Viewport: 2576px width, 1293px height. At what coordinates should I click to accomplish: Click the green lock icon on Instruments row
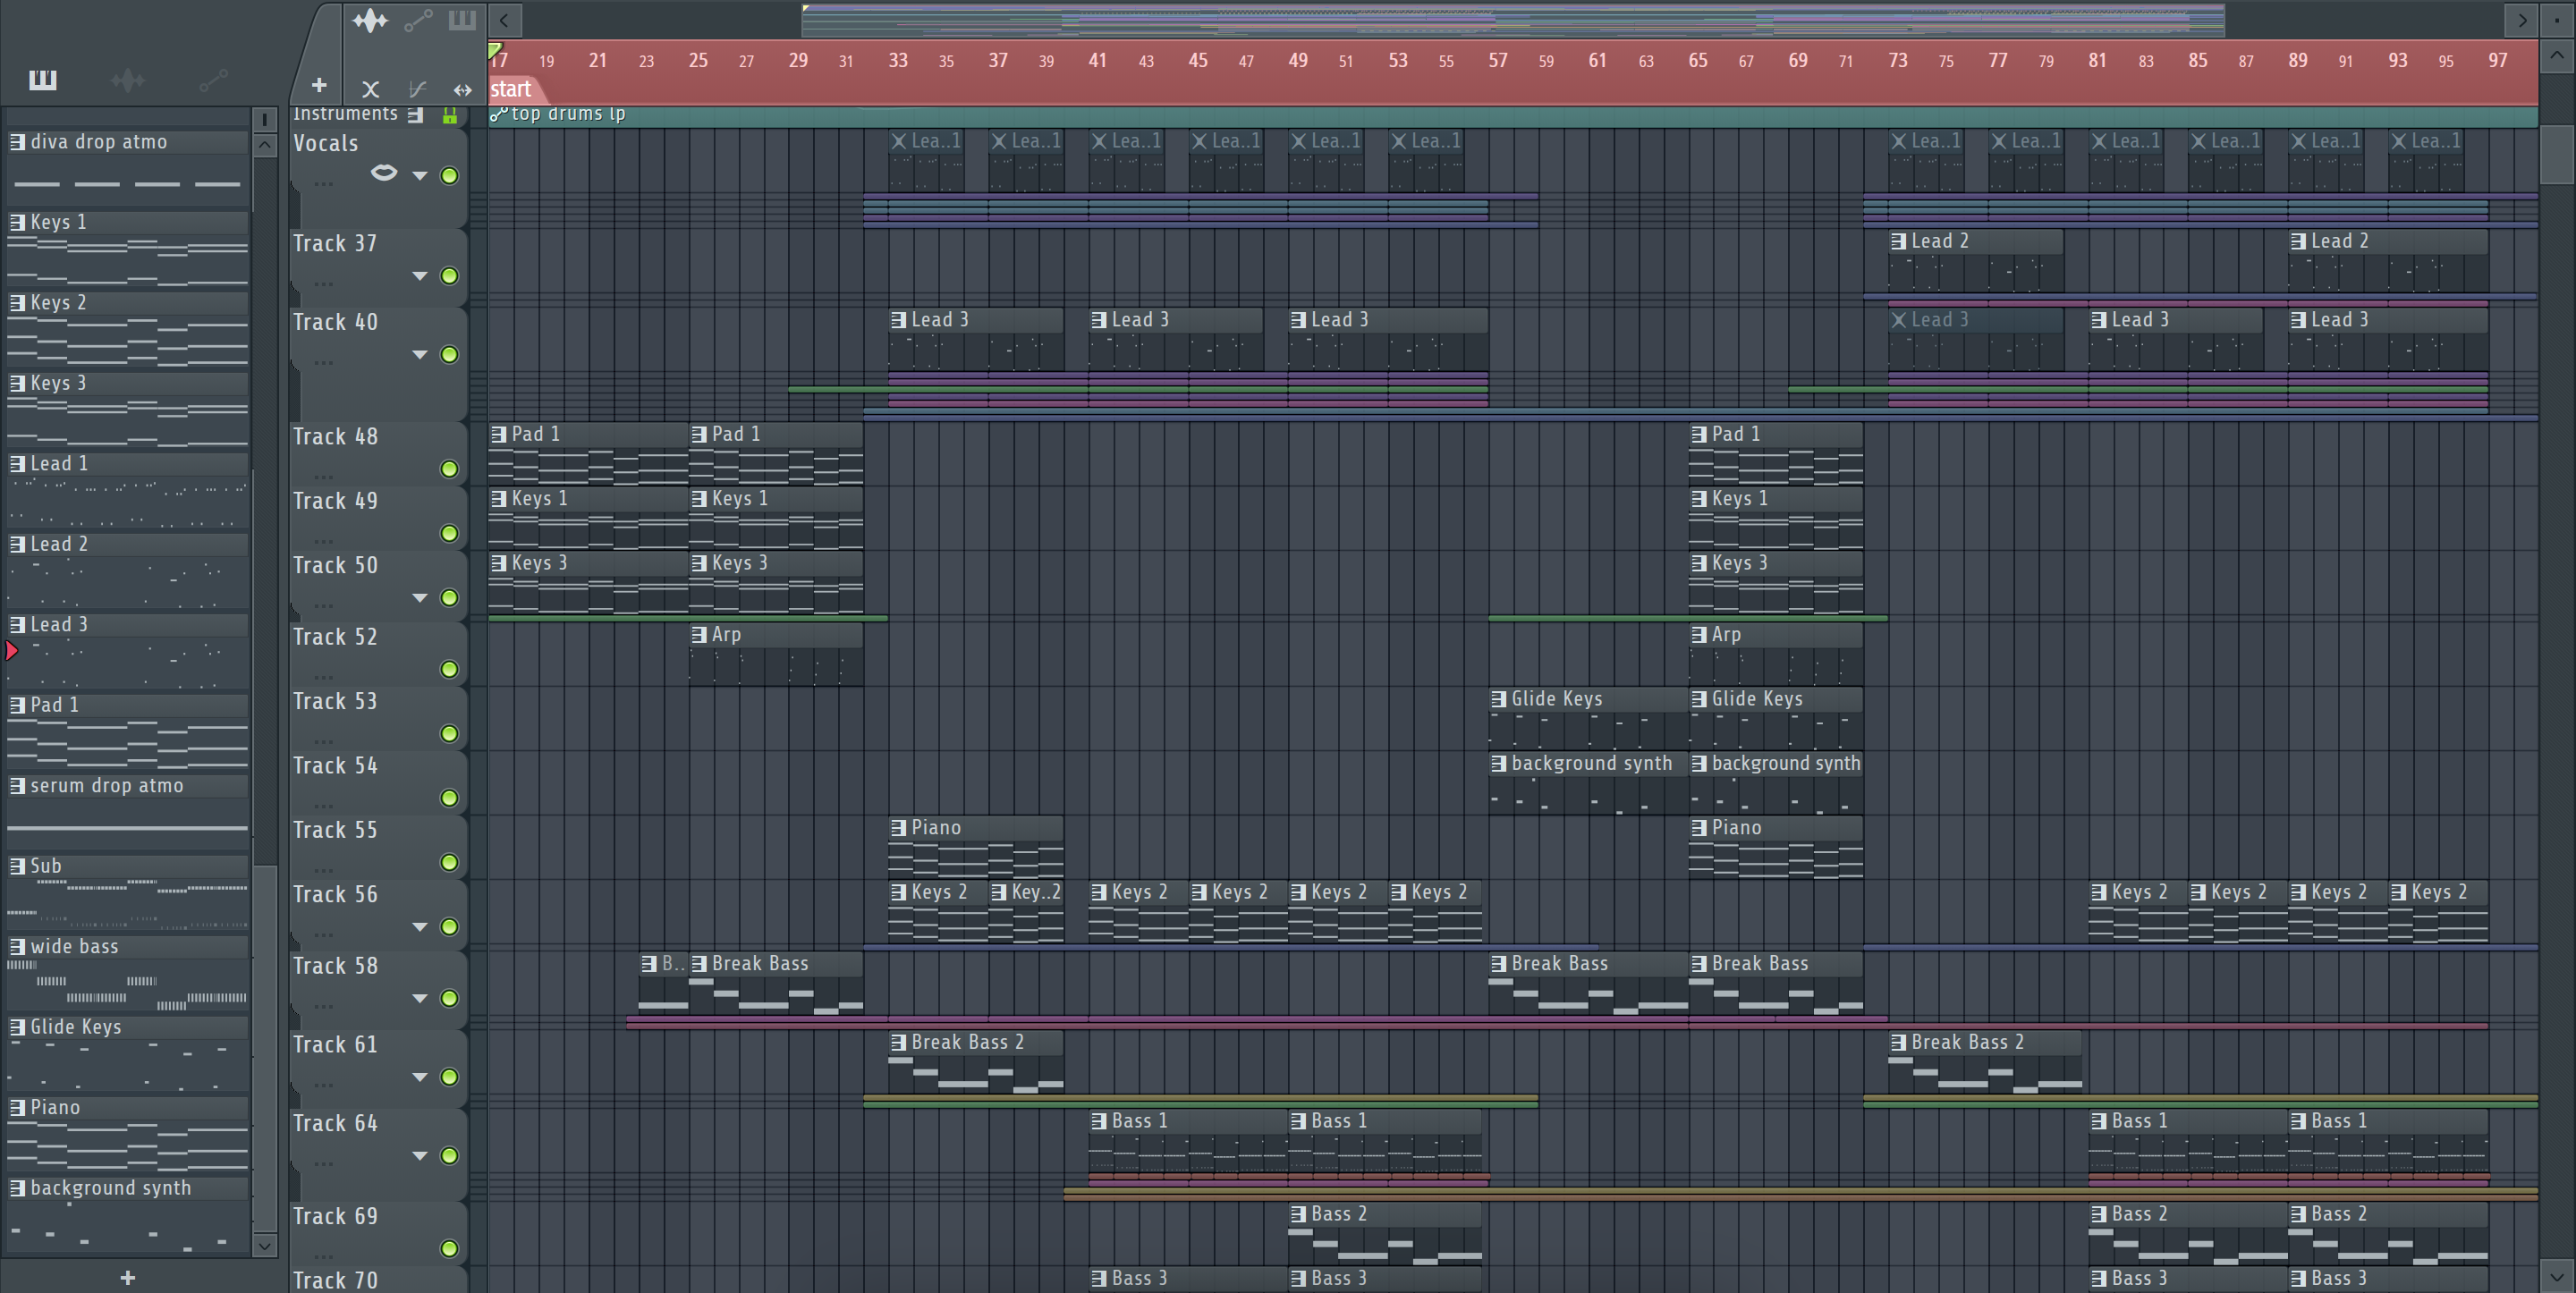[450, 115]
